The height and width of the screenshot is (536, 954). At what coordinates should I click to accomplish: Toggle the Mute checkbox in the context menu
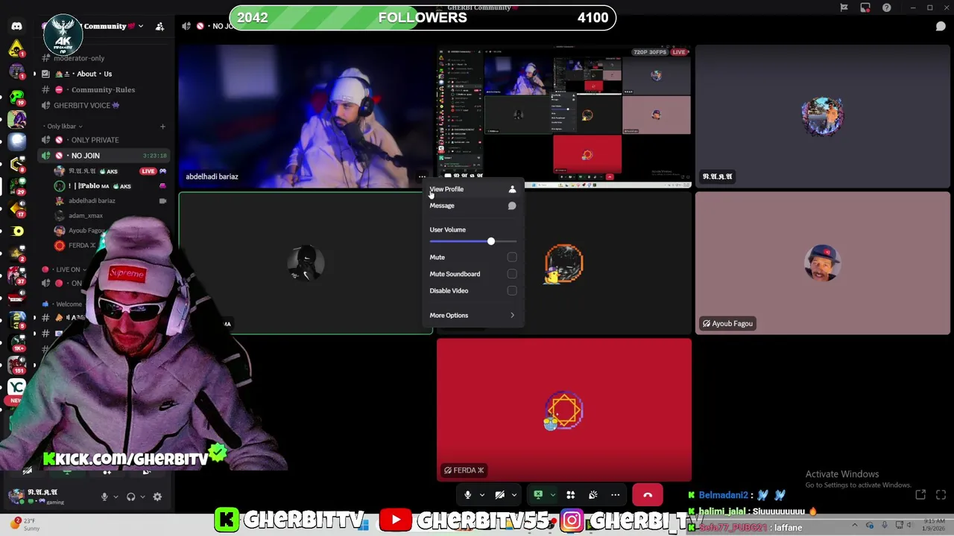pos(512,258)
